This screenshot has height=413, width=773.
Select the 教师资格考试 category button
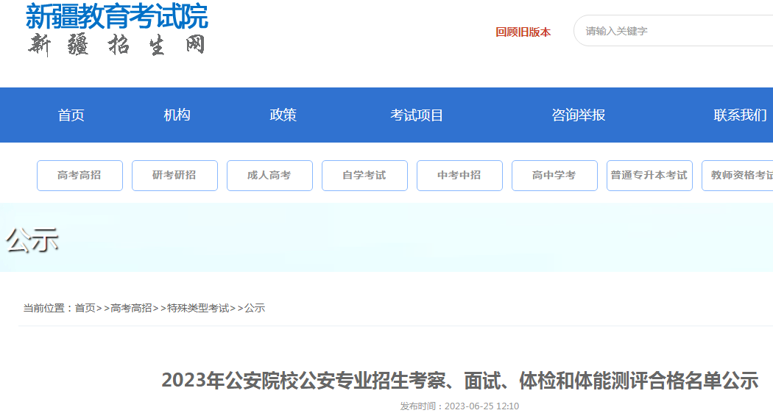pos(738,175)
